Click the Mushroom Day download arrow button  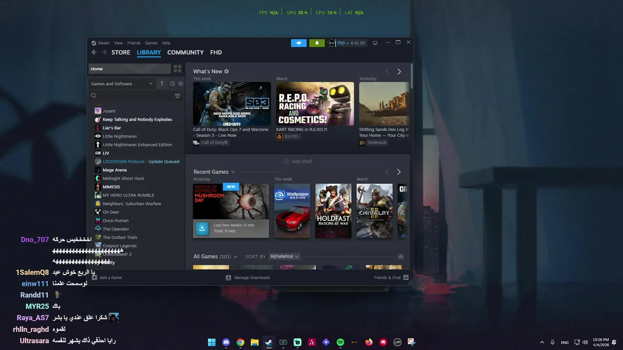click(x=202, y=228)
